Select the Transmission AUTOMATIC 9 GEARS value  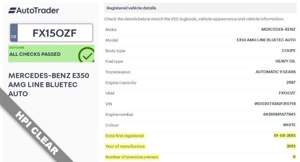click(275, 72)
